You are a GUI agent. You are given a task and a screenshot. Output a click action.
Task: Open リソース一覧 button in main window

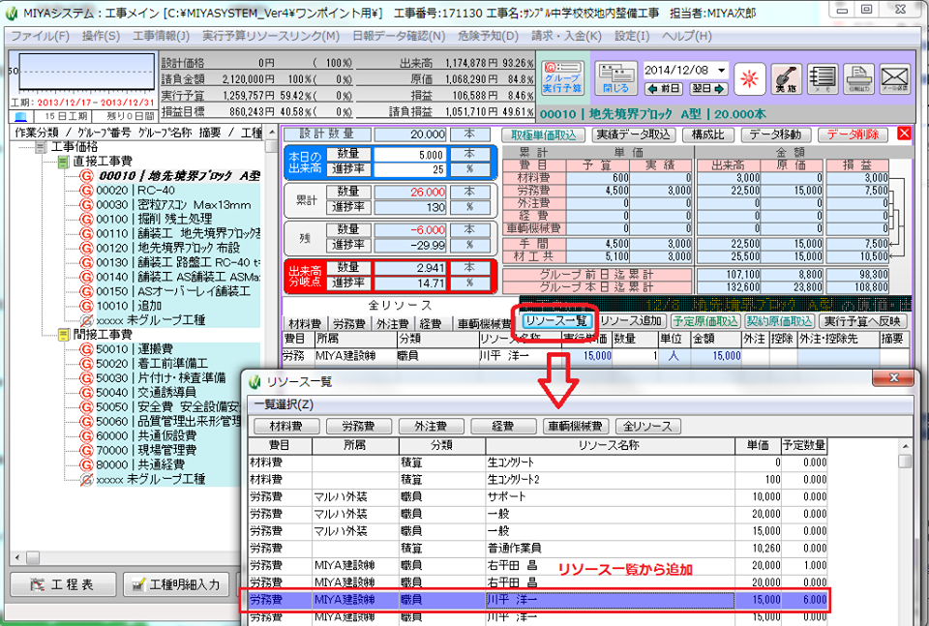[555, 321]
